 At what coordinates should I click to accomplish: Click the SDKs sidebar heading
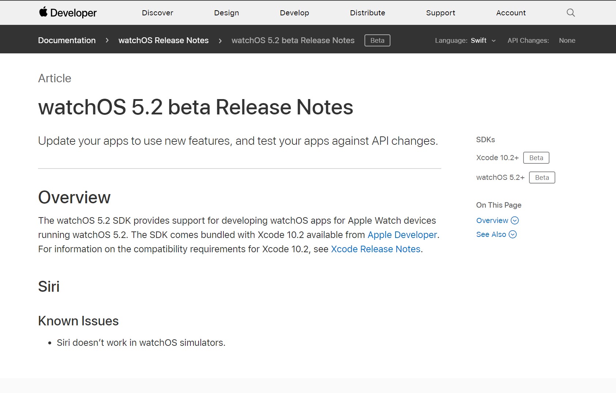click(485, 140)
